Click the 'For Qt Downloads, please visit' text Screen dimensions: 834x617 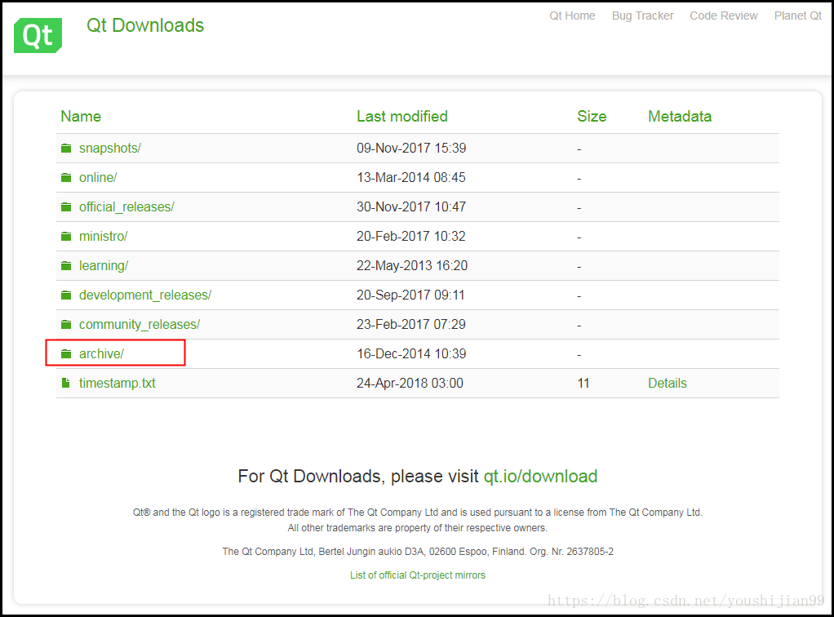[358, 476]
